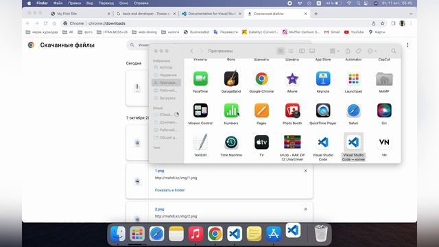Open Gmail bookmark

click(x=332, y=32)
